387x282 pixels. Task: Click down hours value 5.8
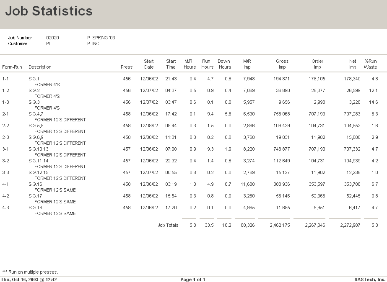228,114
